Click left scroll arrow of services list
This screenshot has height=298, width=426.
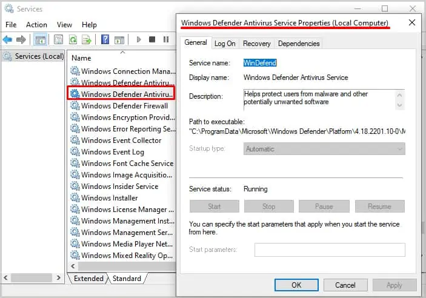tap(73, 266)
